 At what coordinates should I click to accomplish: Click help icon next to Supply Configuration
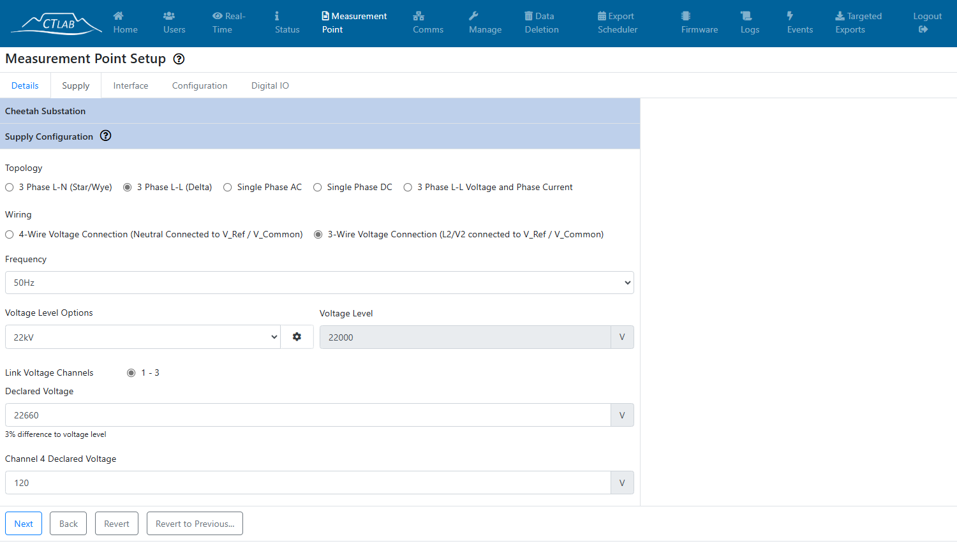click(x=106, y=136)
